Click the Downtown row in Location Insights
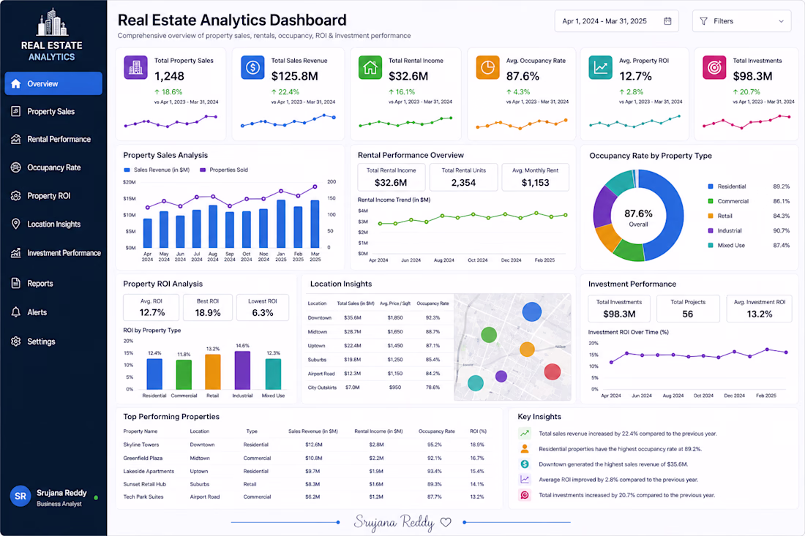The width and height of the screenshot is (805, 536). click(x=379, y=317)
